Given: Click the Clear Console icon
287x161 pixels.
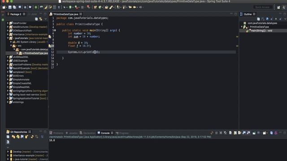Looking at the screenshot, I should point(230,133).
